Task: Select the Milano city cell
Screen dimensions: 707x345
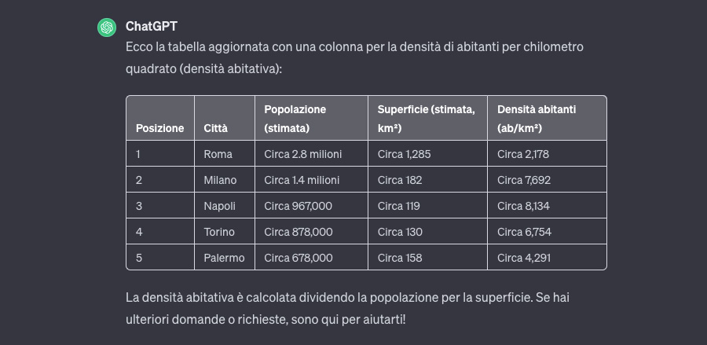Action: (x=220, y=180)
